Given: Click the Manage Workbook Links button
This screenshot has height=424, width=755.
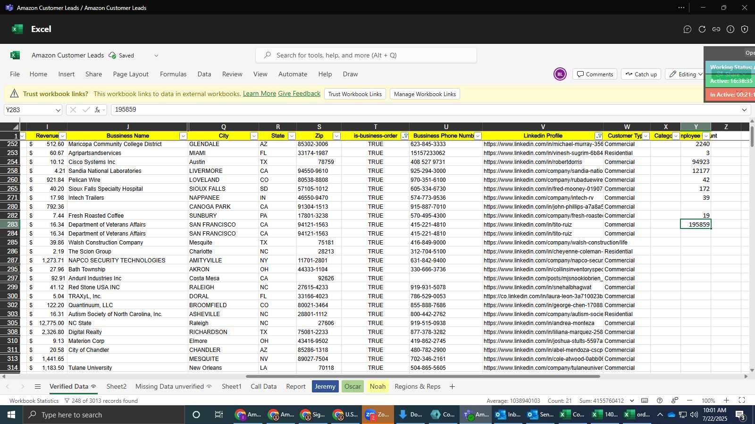Looking at the screenshot, I should (425, 94).
